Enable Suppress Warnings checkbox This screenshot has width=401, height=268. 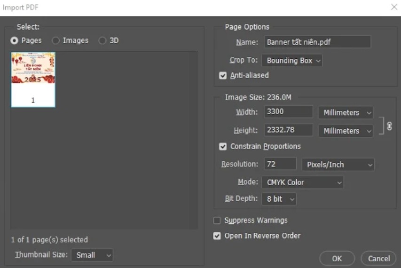(217, 221)
